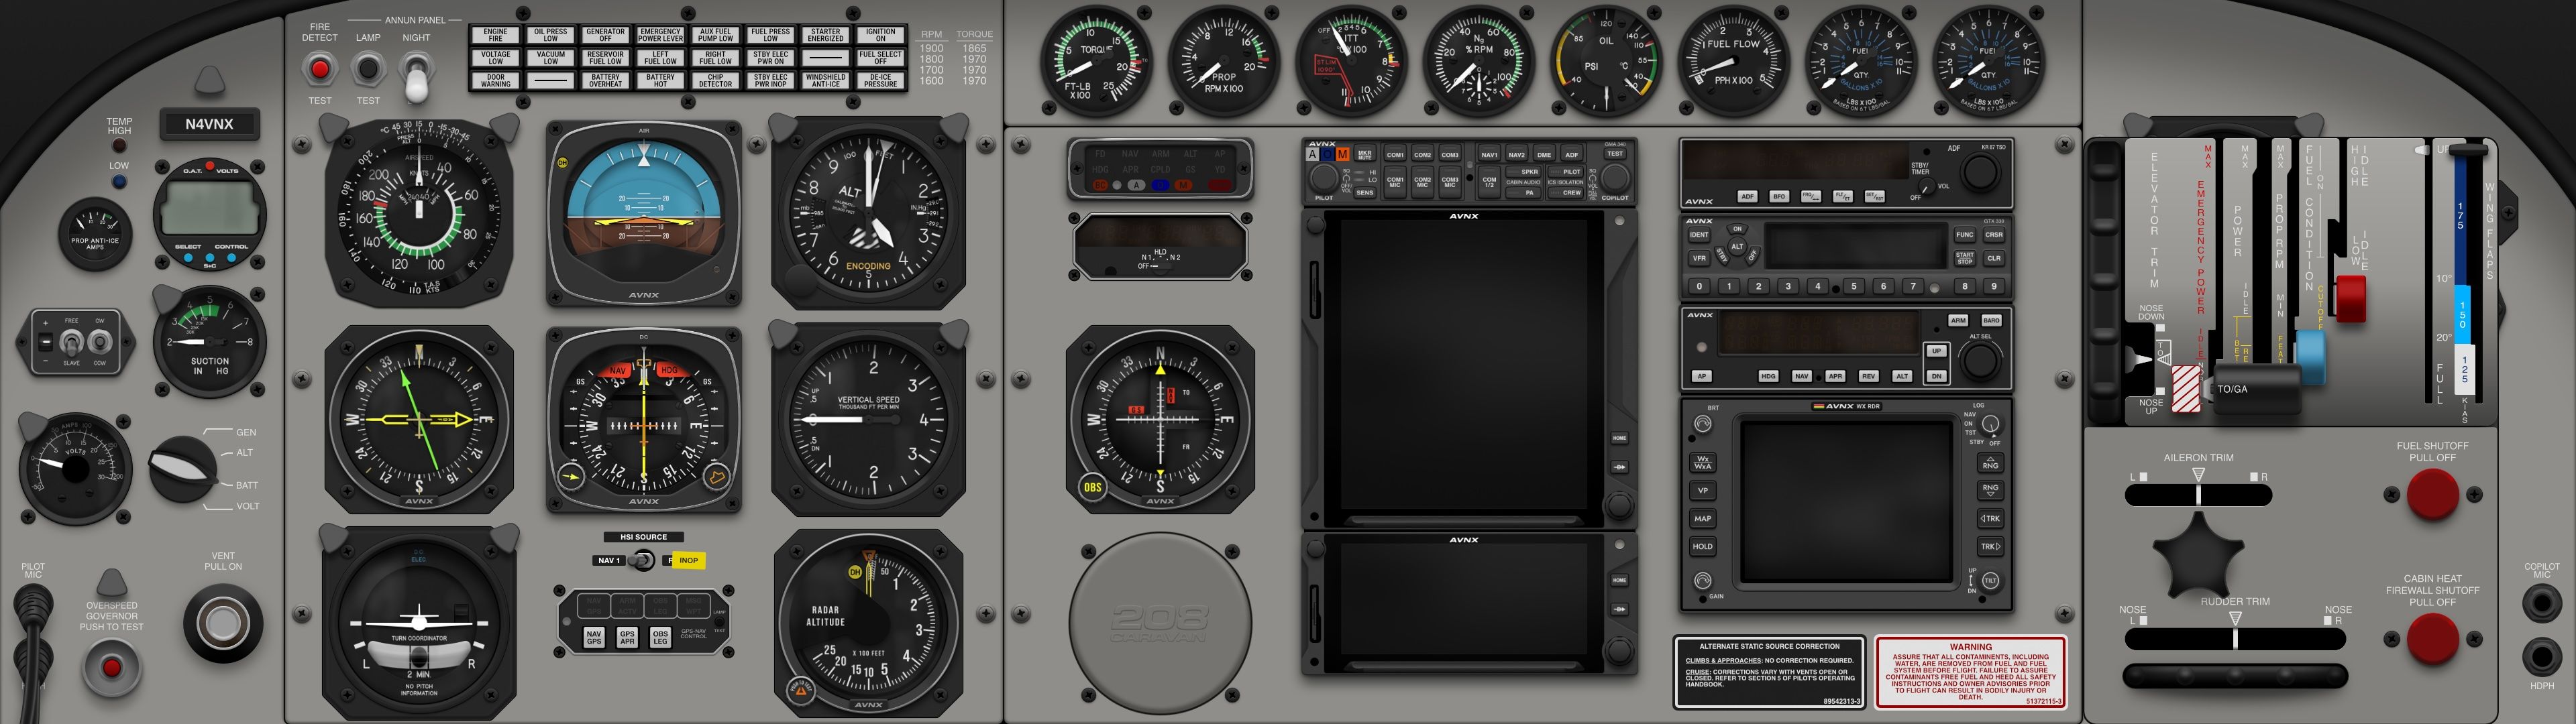Click the altitude preselect UP button
This screenshot has height=724, width=2576.
[x=1936, y=351]
